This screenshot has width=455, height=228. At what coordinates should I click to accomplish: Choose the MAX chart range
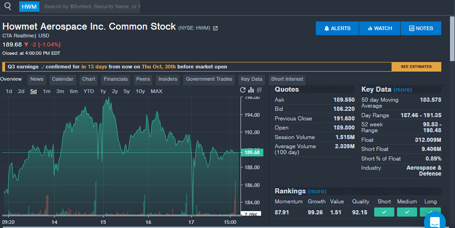[156, 91]
